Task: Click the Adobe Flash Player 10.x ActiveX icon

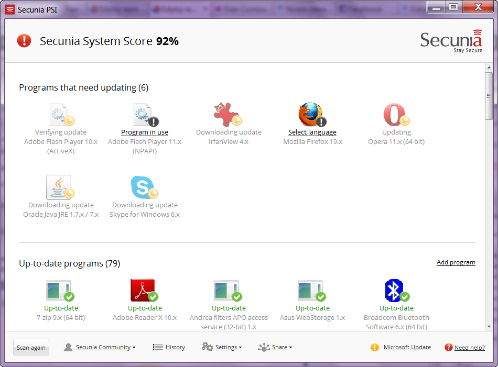Action: [62, 115]
